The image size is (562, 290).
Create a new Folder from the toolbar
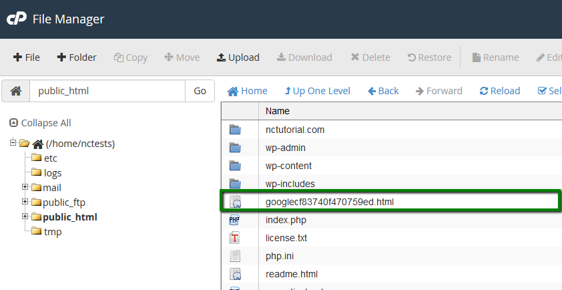pyautogui.click(x=76, y=57)
